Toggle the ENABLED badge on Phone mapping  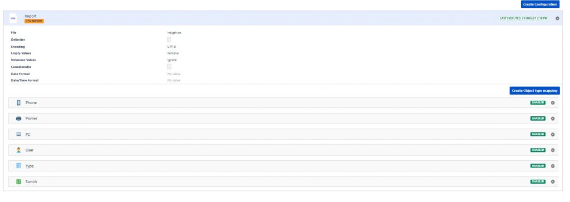[x=538, y=103]
